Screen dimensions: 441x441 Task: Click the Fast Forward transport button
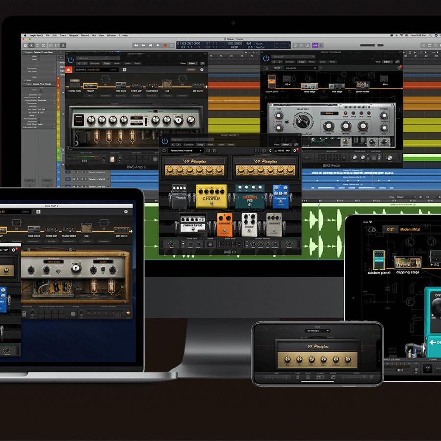[x=143, y=45]
